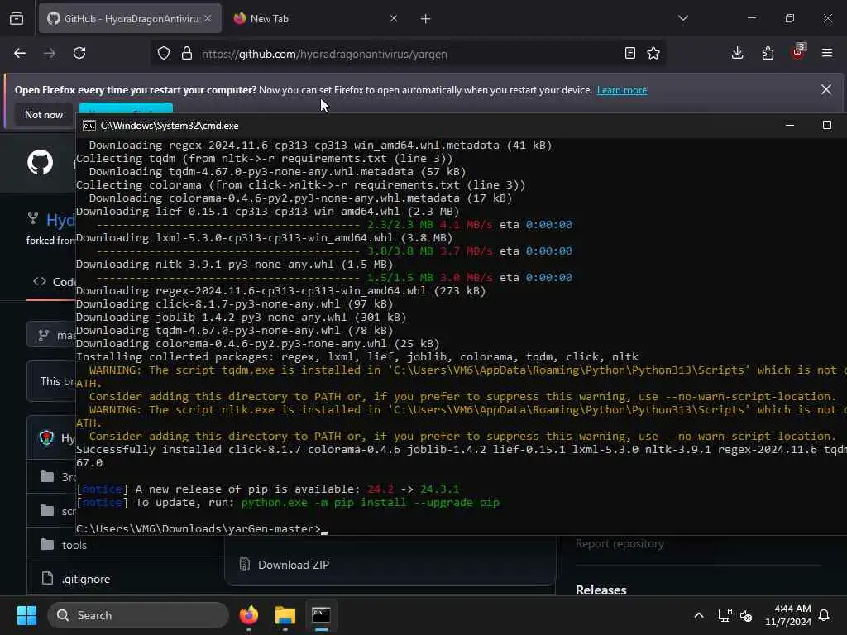Click the Report repository link
This screenshot has width=847, height=635.
620,544
